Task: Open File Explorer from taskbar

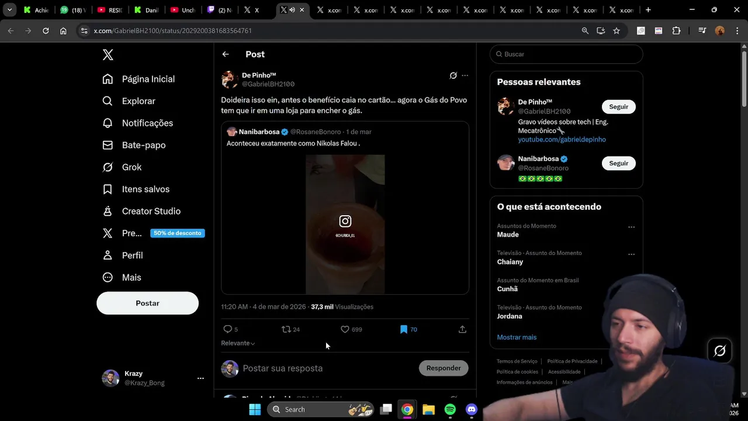Action: pos(428,409)
